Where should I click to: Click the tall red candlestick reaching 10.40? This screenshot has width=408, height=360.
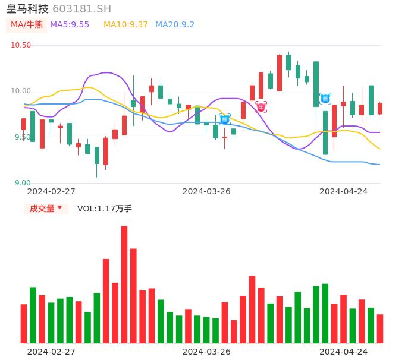(280, 73)
